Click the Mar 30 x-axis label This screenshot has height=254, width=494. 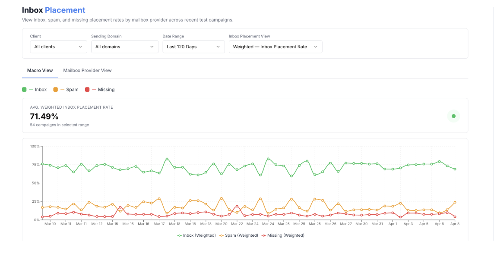(x=361, y=224)
